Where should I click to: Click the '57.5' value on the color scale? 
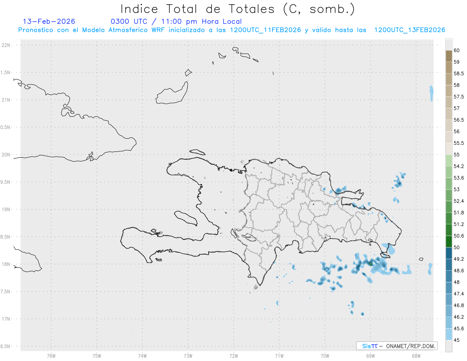coord(459,97)
